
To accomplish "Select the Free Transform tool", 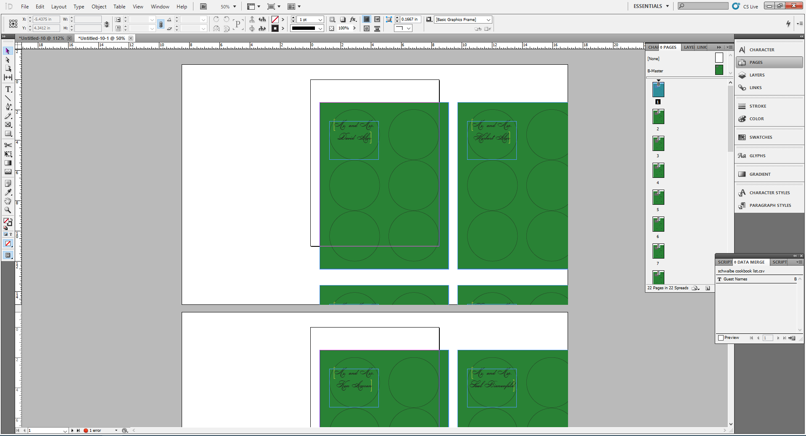I will pyautogui.click(x=8, y=154).
